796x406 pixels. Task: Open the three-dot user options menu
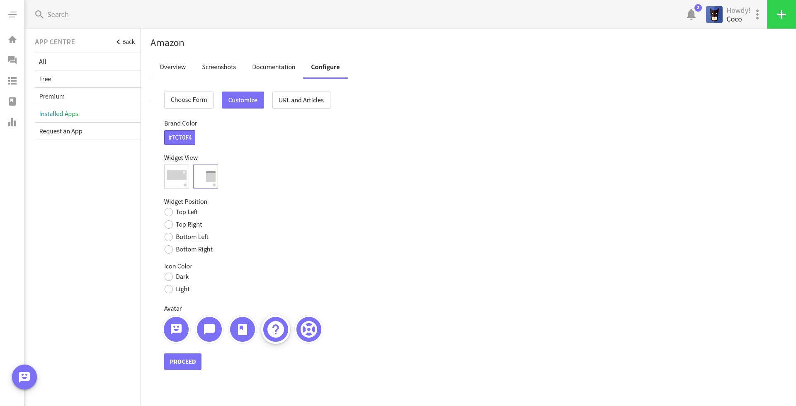coord(757,15)
